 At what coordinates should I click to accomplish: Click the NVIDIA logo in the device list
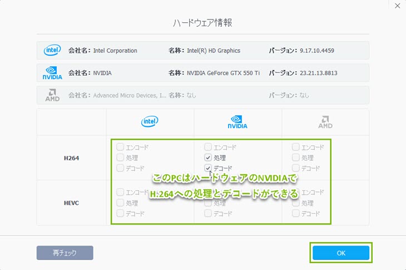[x=52, y=73]
